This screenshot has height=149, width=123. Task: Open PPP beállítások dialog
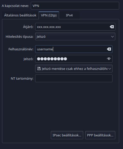click(x=100, y=135)
